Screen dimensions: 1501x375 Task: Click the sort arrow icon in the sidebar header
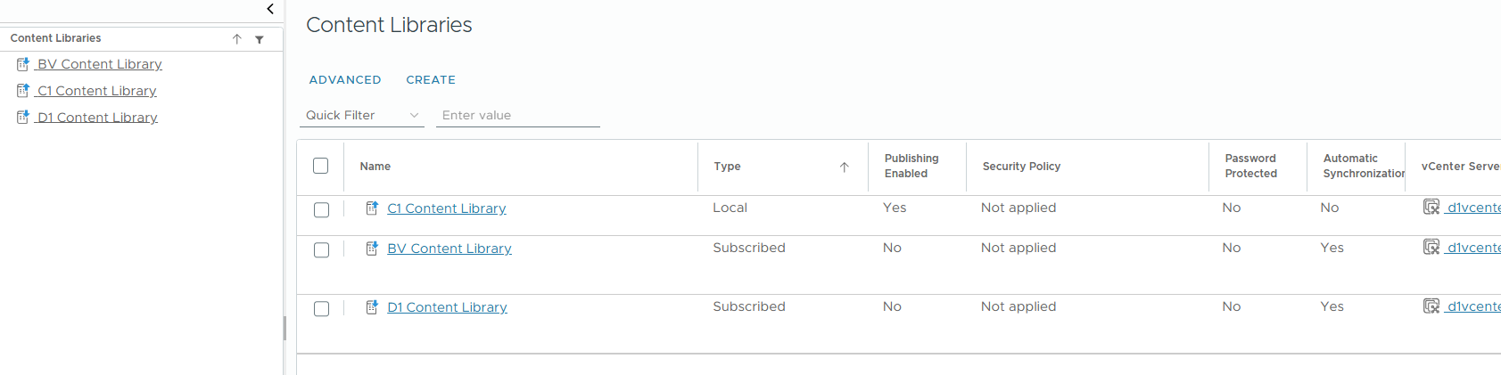click(x=237, y=39)
